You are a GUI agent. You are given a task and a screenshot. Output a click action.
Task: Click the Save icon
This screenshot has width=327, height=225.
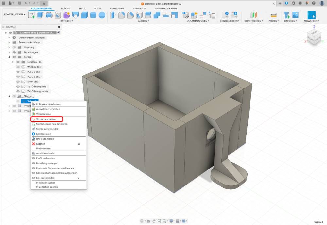[x=19, y=3]
